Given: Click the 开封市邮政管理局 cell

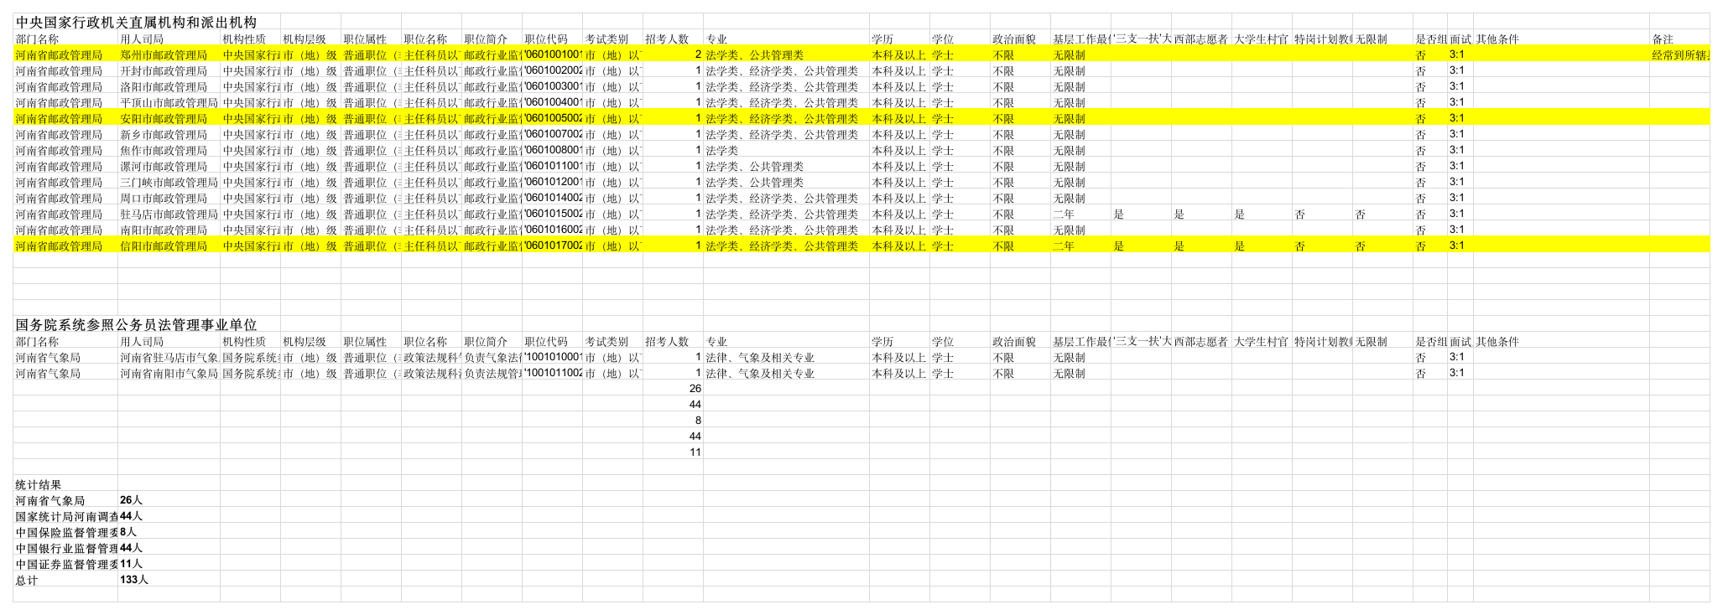Looking at the screenshot, I should (169, 70).
